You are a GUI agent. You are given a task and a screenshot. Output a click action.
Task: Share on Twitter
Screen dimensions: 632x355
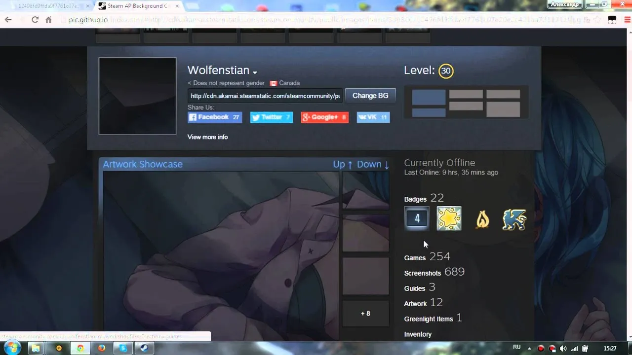coord(271,117)
